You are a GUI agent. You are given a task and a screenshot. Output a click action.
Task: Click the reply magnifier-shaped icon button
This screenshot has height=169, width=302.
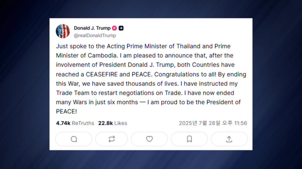click(x=74, y=139)
